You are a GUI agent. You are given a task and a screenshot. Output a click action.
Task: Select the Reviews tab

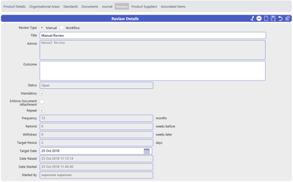coord(121,6)
